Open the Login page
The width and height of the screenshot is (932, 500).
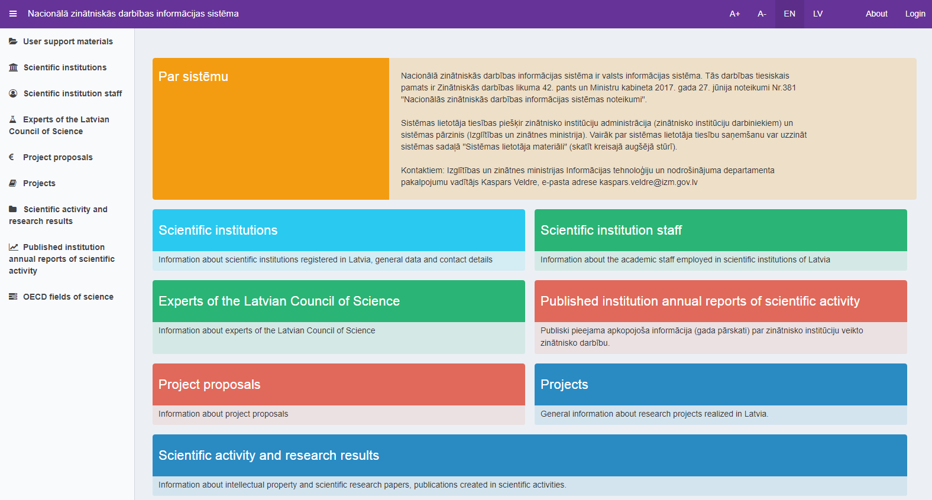coord(915,14)
